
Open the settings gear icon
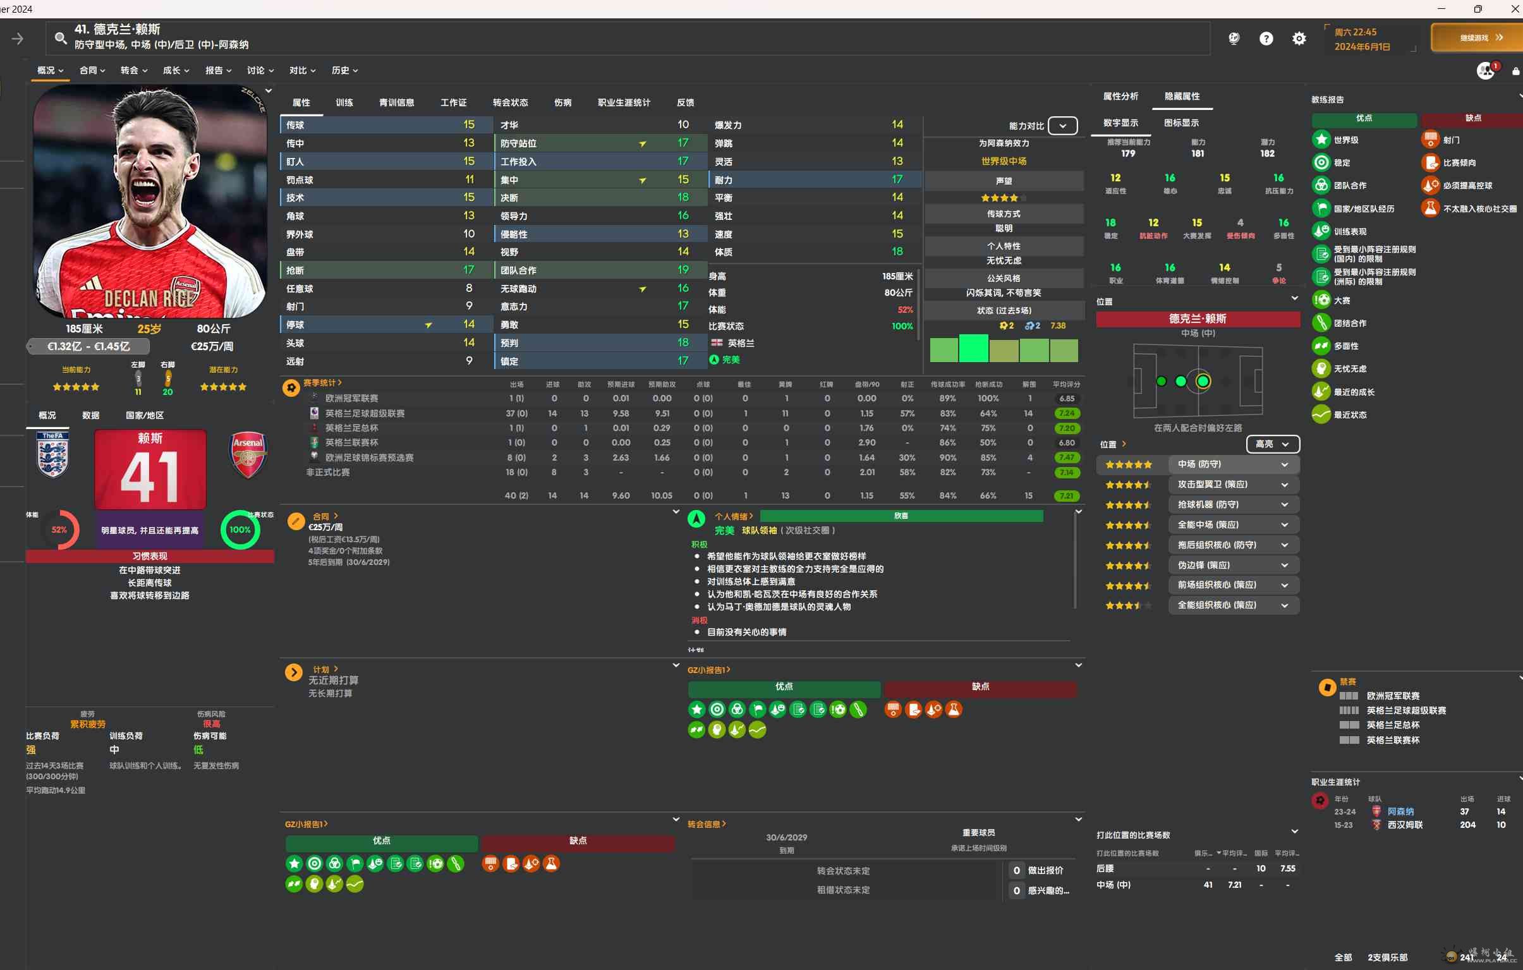(1299, 39)
